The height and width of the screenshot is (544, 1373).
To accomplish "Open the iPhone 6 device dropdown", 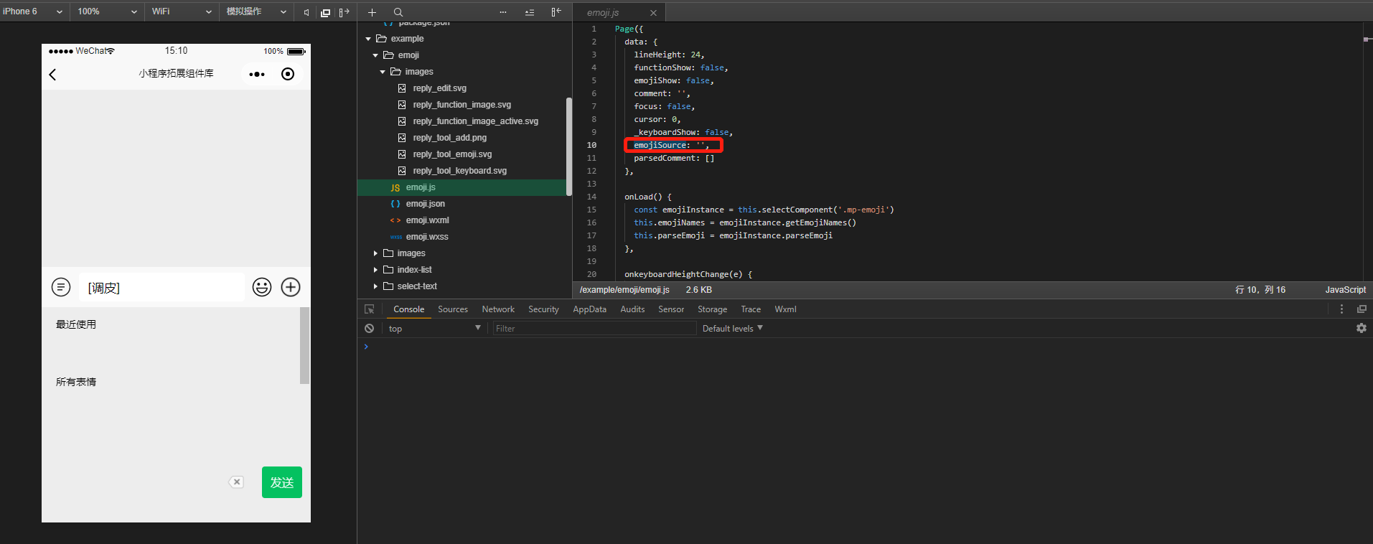I will (x=33, y=11).
